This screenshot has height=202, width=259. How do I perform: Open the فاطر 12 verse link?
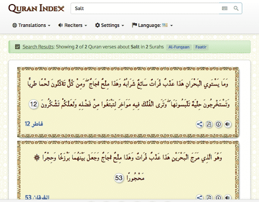pos(34,124)
